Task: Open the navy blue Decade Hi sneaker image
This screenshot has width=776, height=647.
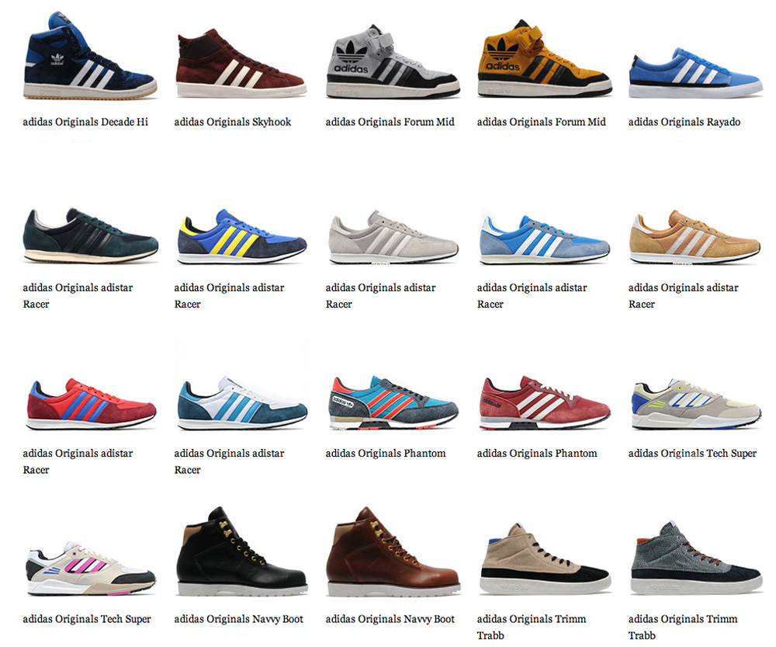Action: (x=90, y=55)
